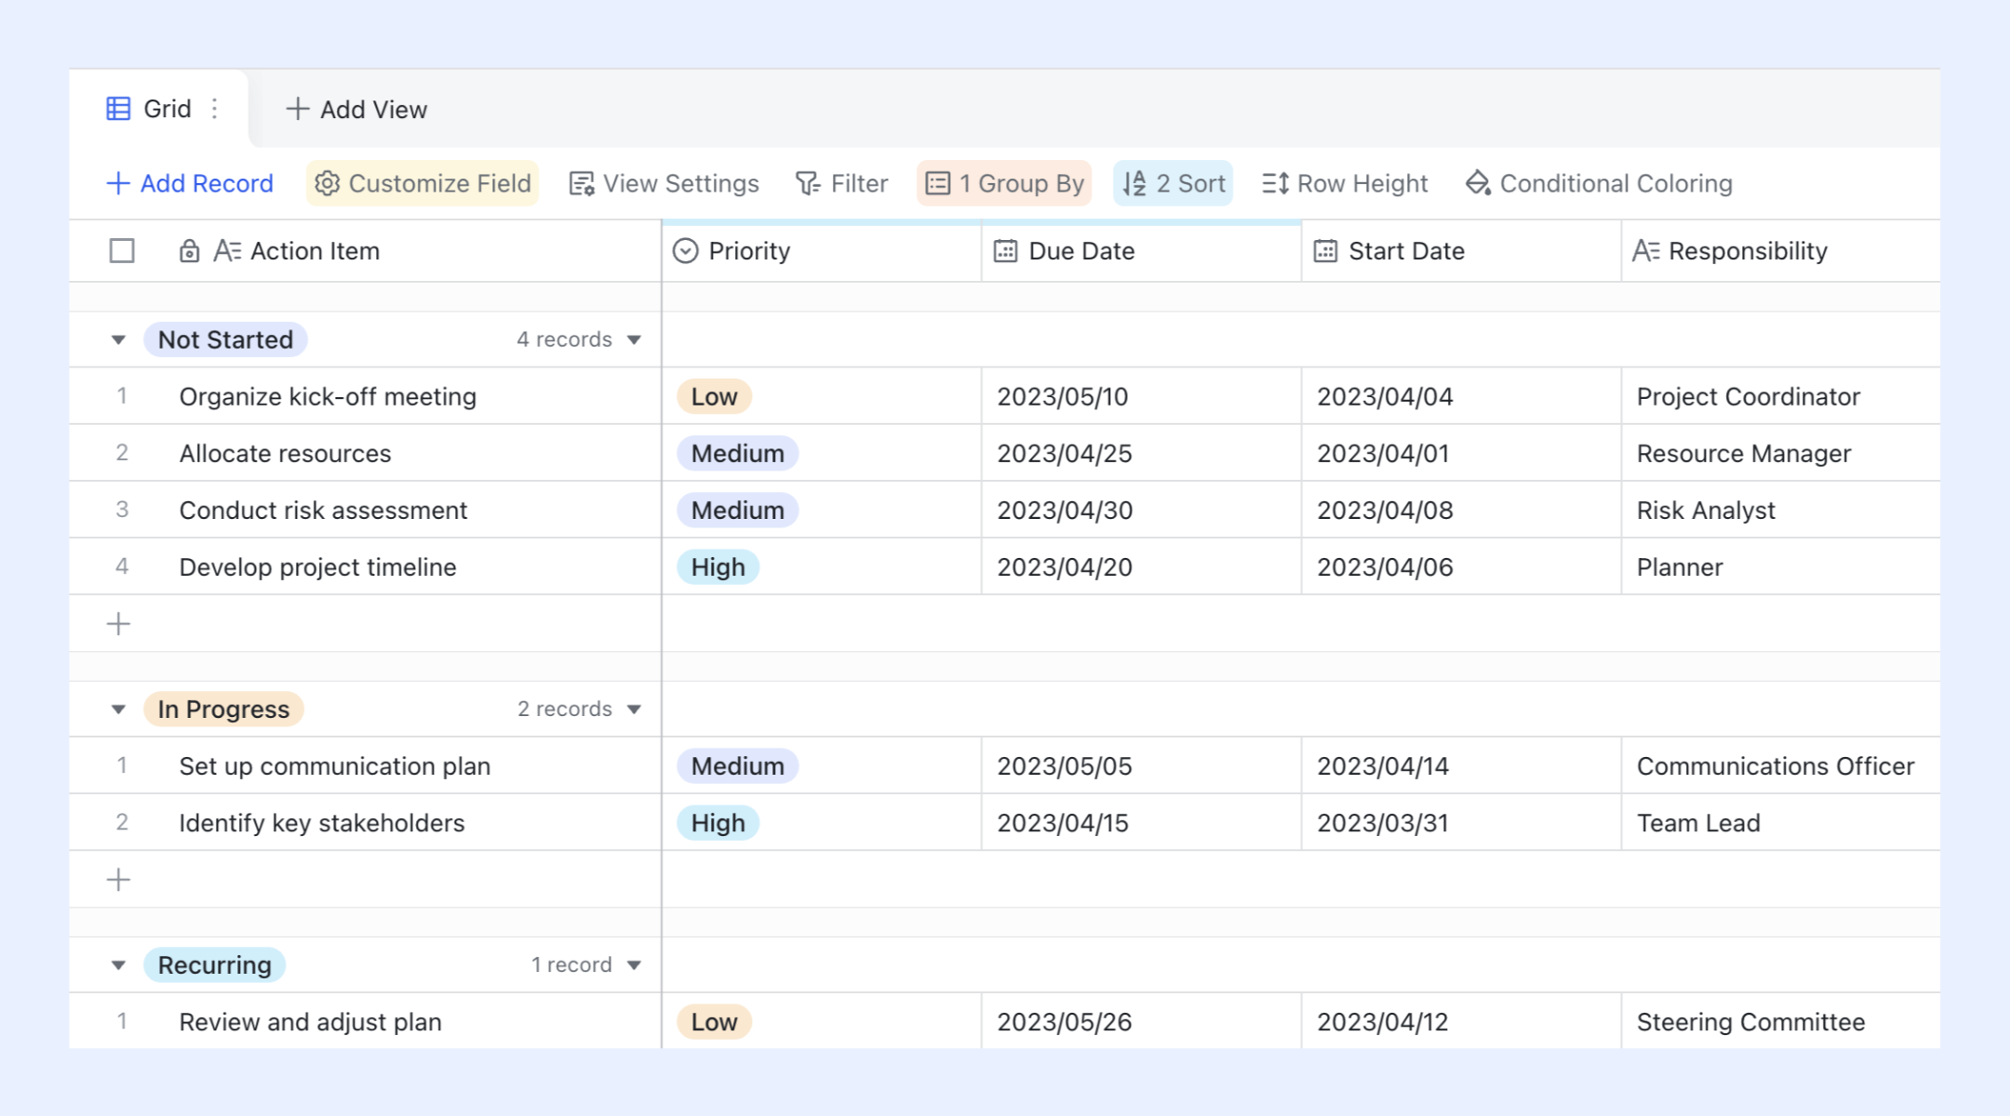Click the Steering Committee cell

pyautogui.click(x=1781, y=1021)
